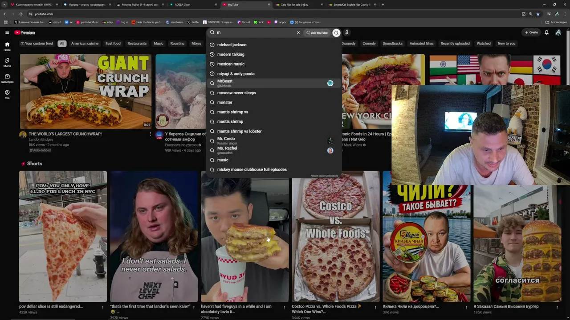
Task: Pick the MrBeast channel suggestion
Action: 274,83
